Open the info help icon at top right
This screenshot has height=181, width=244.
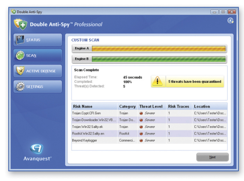[x=230, y=20]
